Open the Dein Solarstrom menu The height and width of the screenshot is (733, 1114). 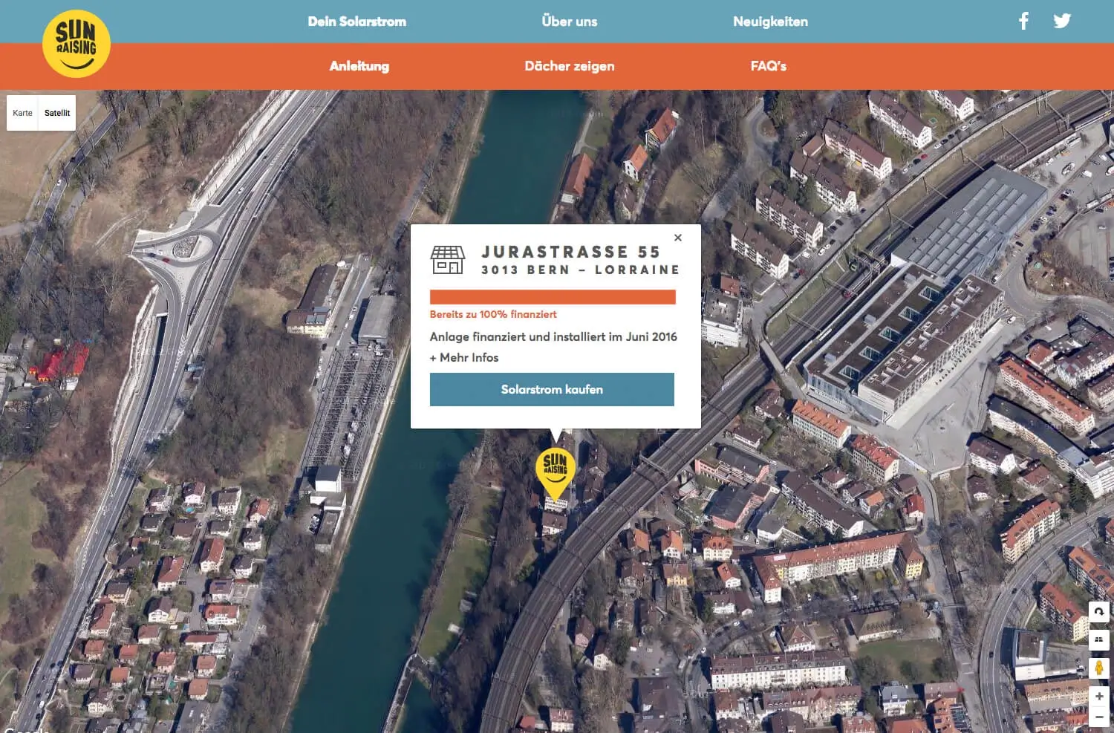[357, 22]
